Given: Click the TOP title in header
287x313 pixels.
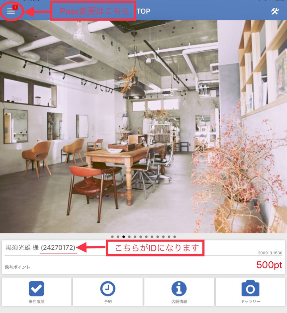Looking at the screenshot, I should pos(143,11).
